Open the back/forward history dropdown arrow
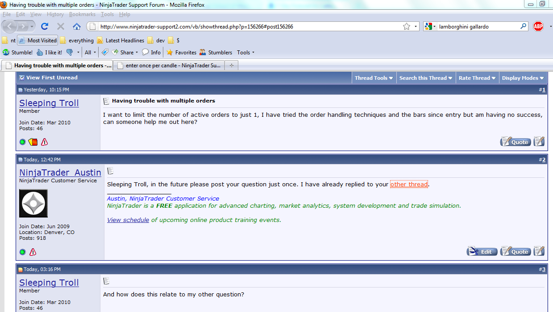Screen dimensions: 553x312 pyautogui.click(x=32, y=27)
